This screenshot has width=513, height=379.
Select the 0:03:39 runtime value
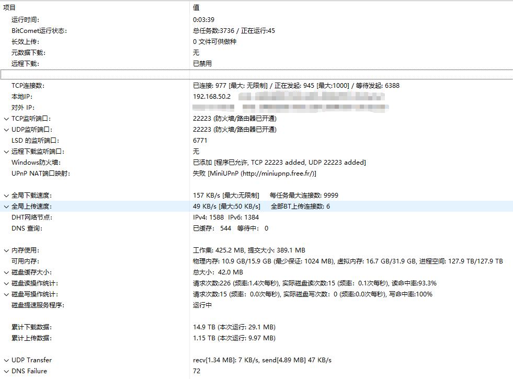click(203, 20)
